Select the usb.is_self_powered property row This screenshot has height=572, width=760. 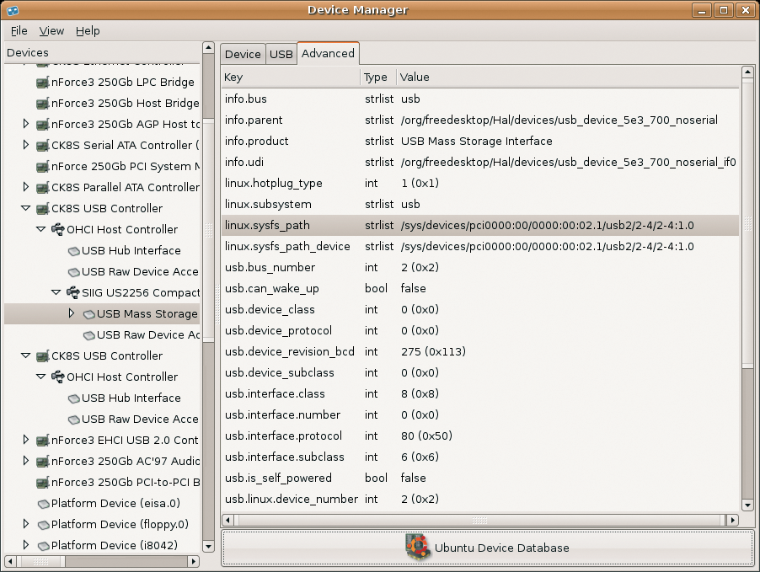480,478
